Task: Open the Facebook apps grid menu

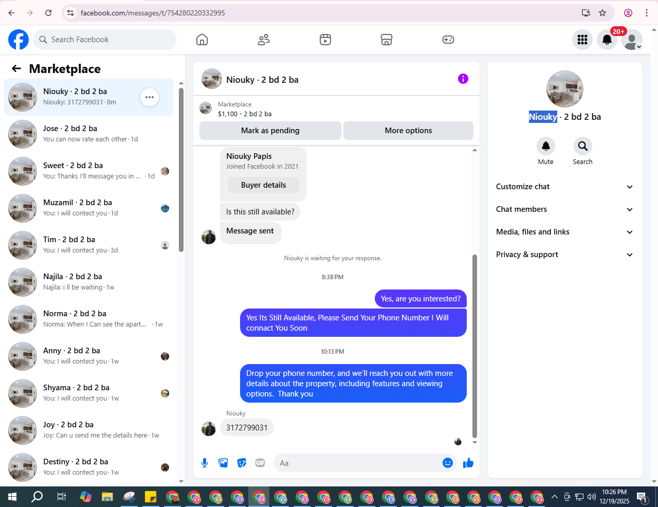Action: [x=582, y=40]
